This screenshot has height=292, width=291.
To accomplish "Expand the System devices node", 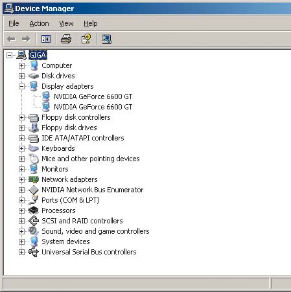I will tap(21, 242).
